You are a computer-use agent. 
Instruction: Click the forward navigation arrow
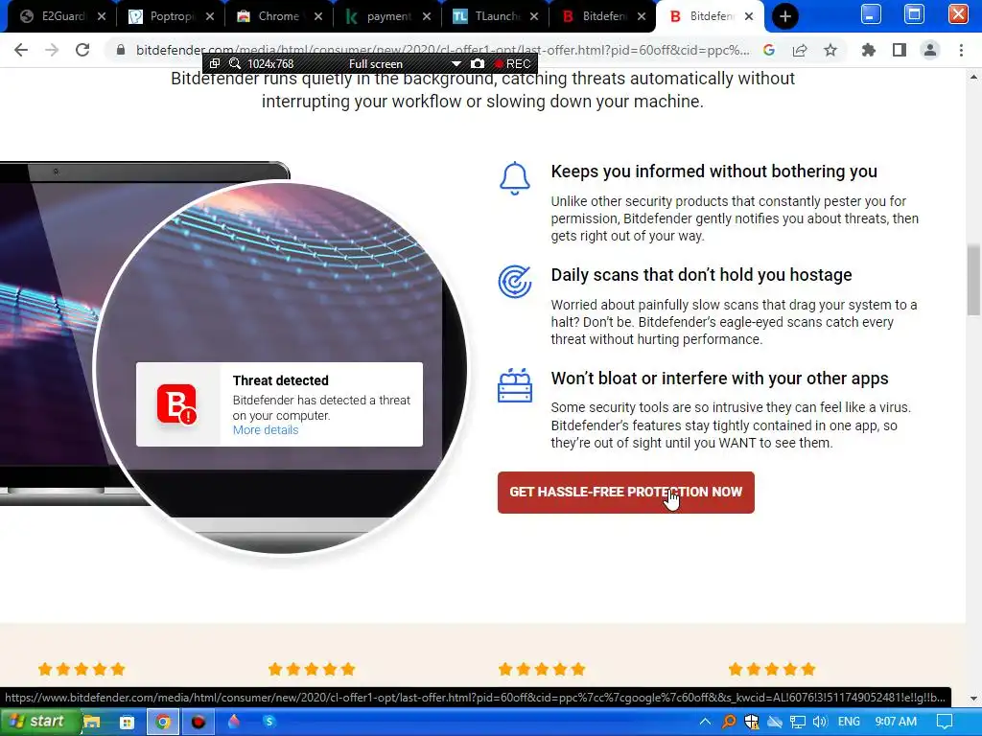[52, 50]
